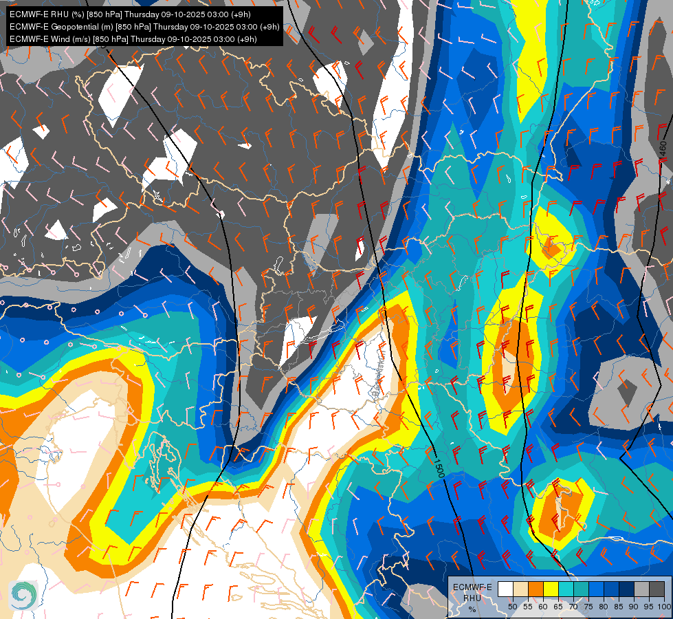Click the 80–85% blue legend swatch
This screenshot has height=619, width=673.
coord(611,589)
